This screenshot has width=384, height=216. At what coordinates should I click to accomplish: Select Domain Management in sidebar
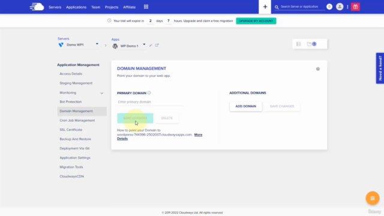coord(82,111)
